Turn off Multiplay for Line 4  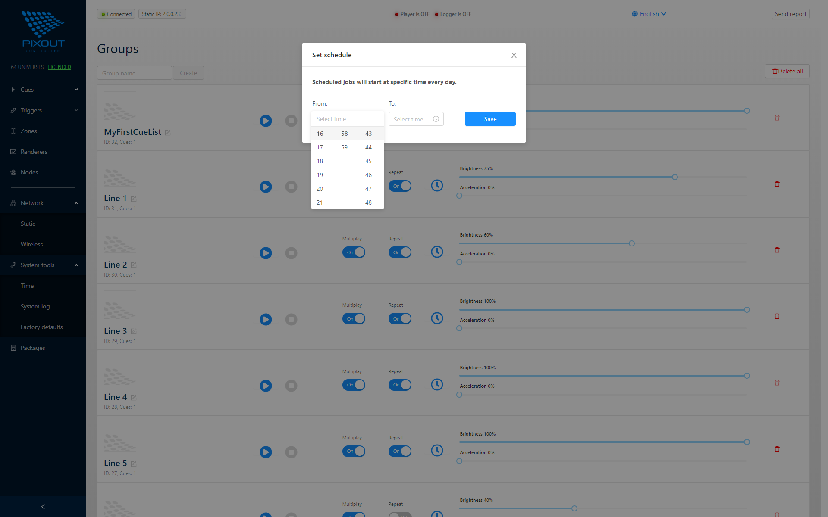coord(354,385)
